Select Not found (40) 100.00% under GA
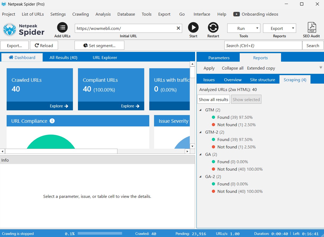The width and height of the screenshot is (324, 237). [240, 169]
